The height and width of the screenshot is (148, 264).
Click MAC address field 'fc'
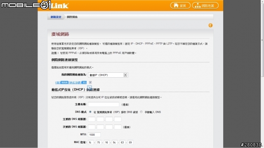91,143
